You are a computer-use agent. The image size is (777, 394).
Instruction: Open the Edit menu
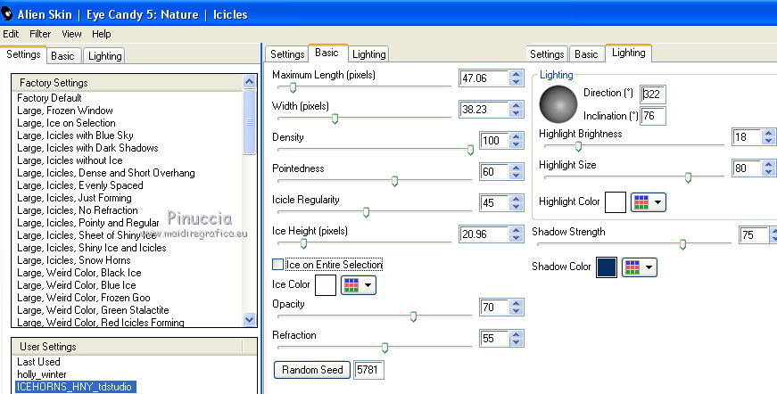(x=11, y=34)
